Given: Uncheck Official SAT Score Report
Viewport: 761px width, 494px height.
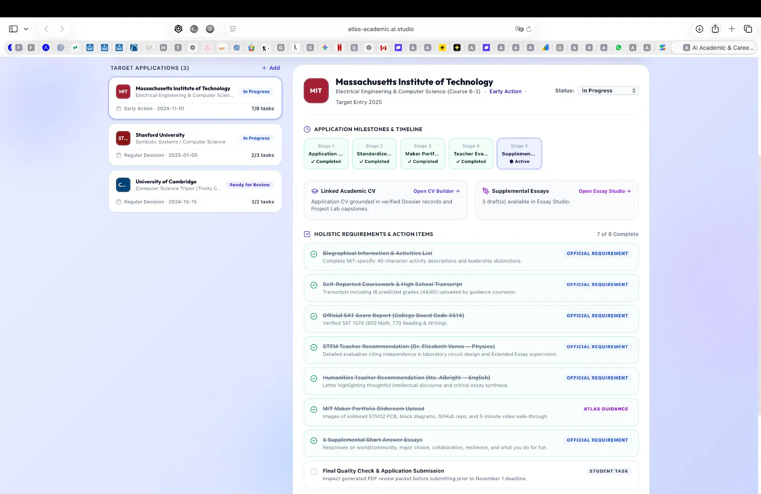Looking at the screenshot, I should click(x=314, y=316).
